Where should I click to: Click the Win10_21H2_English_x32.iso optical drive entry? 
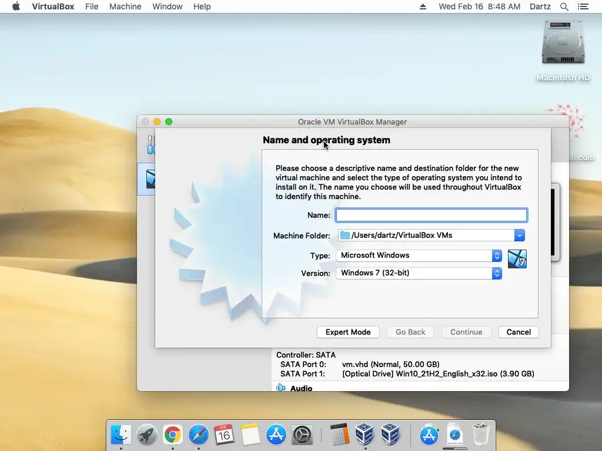coord(438,373)
